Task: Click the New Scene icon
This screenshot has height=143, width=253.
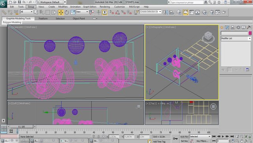Action: [x=11, y=2]
